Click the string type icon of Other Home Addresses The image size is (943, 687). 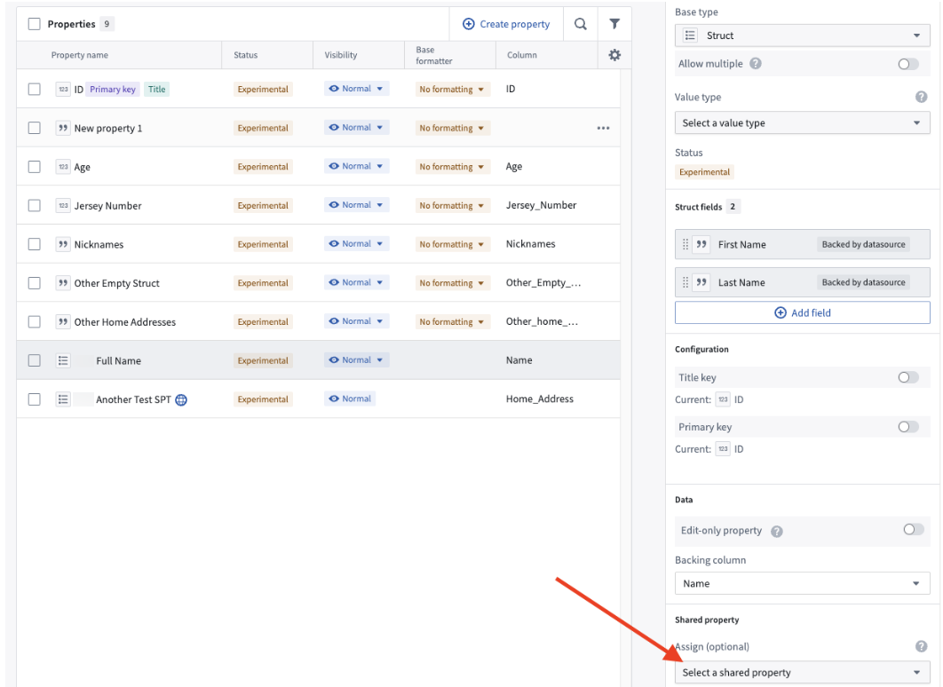pos(63,321)
